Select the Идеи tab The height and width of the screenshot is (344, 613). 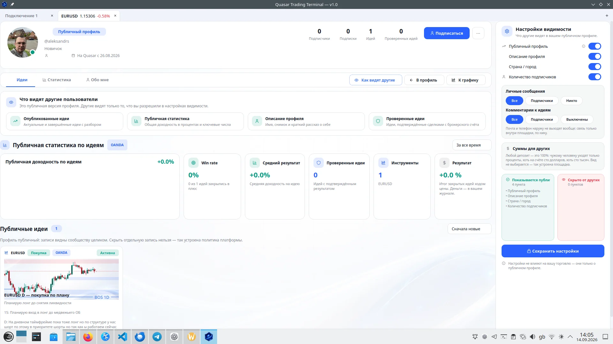(22, 80)
